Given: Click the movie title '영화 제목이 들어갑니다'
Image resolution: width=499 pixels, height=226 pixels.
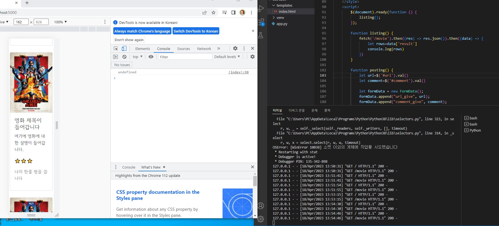Looking at the screenshot, I should [28, 124].
